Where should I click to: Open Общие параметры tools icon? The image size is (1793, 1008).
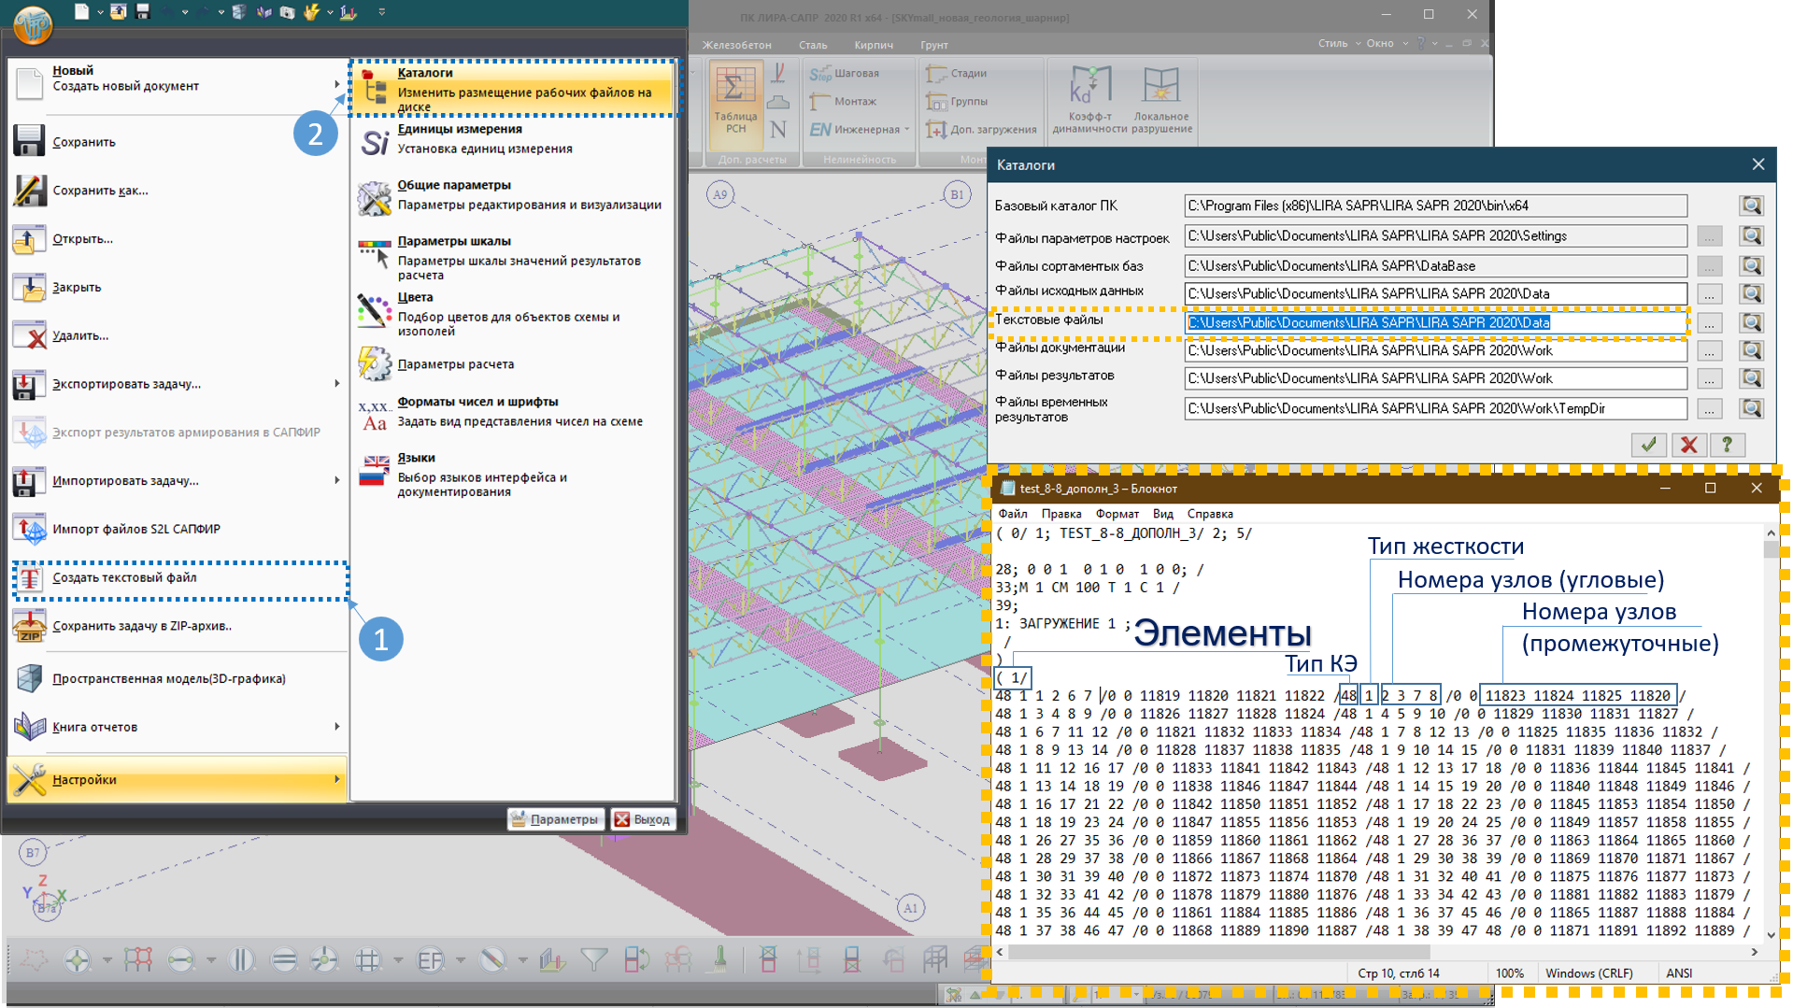point(375,197)
